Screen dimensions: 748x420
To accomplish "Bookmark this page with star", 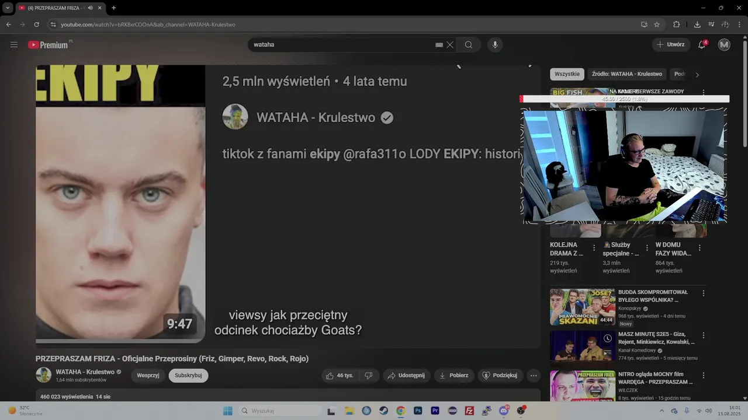I will click(657, 24).
